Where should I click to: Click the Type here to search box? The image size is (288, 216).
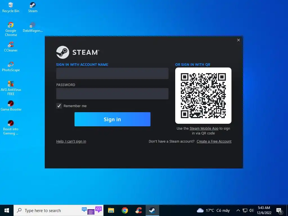point(58,210)
